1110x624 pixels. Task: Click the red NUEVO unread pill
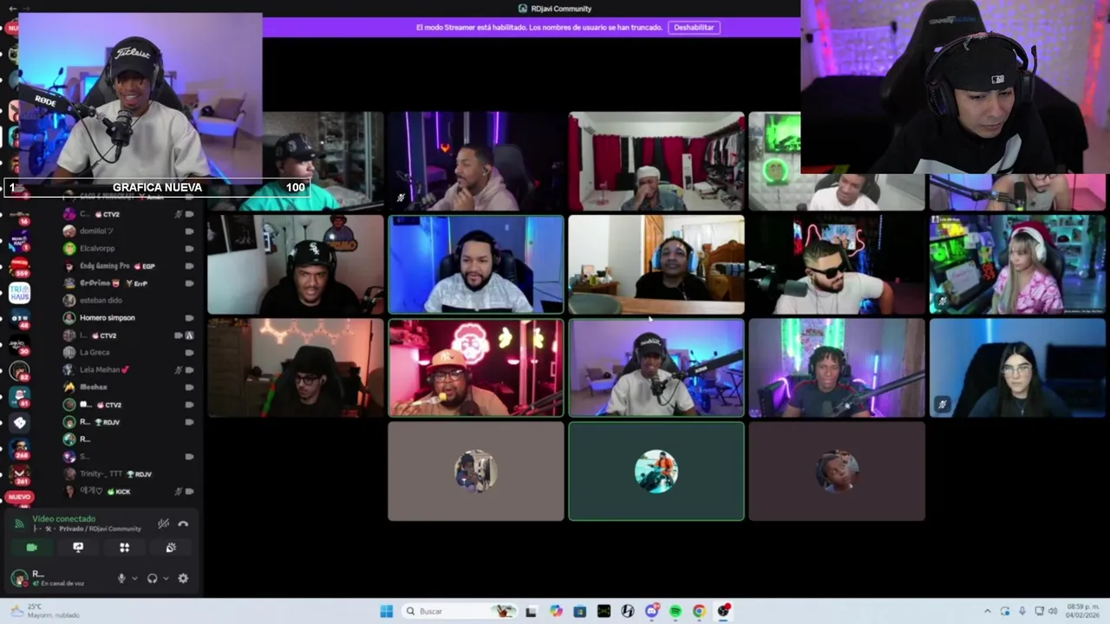(19, 497)
